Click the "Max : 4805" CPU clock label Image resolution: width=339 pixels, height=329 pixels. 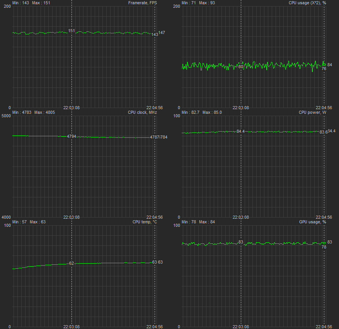(44, 112)
